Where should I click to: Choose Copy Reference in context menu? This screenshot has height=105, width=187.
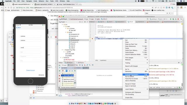click(x=136, y=46)
